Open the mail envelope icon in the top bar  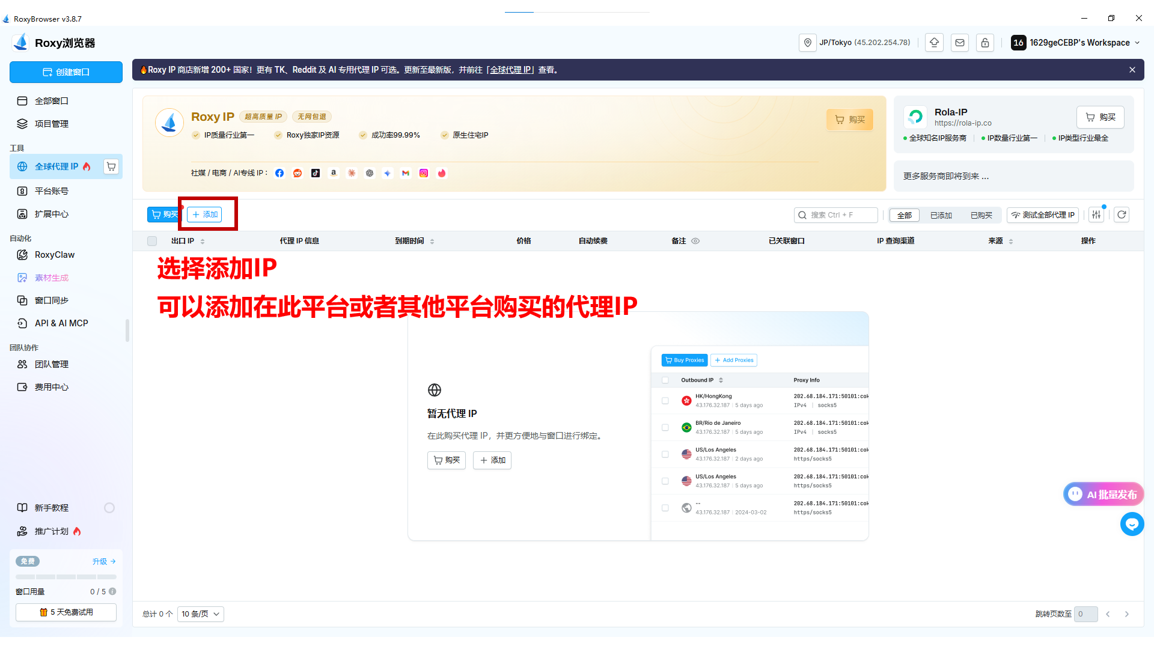coord(960,43)
